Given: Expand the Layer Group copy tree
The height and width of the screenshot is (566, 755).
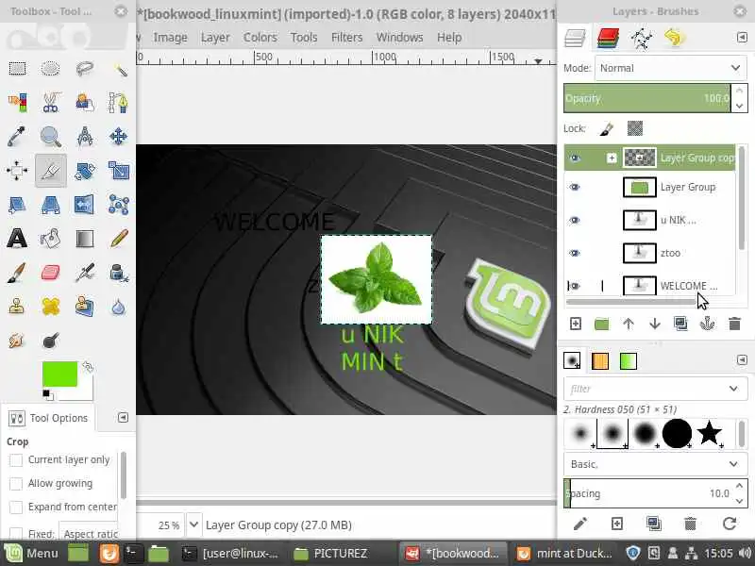Looking at the screenshot, I should [612, 158].
